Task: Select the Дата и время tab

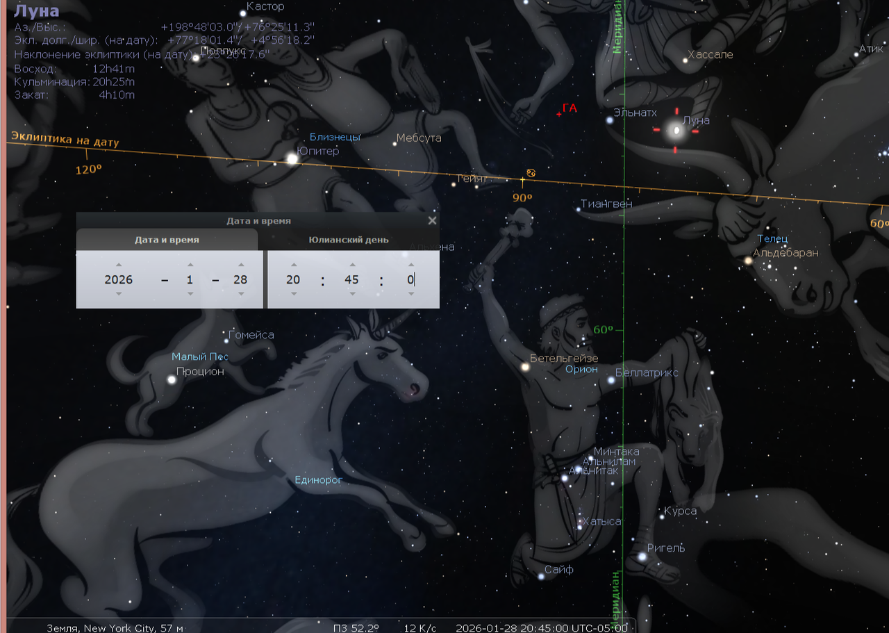Action: pos(167,240)
